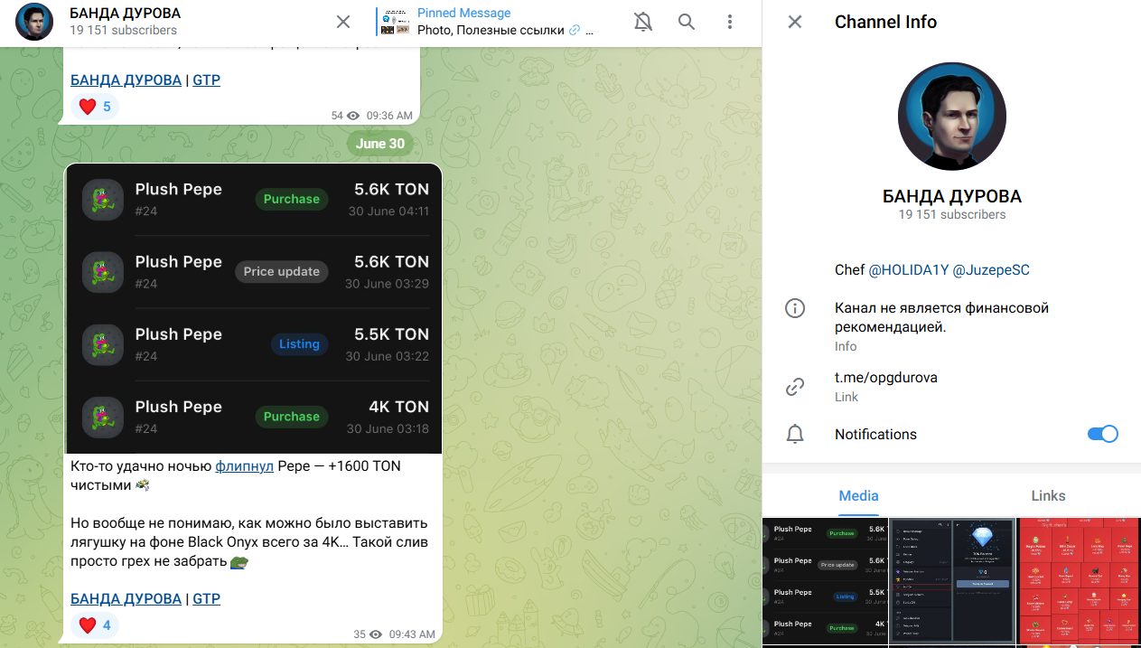1141x648 pixels.
Task: Copy the t.me/opgdurova channel link
Action: pos(886,378)
